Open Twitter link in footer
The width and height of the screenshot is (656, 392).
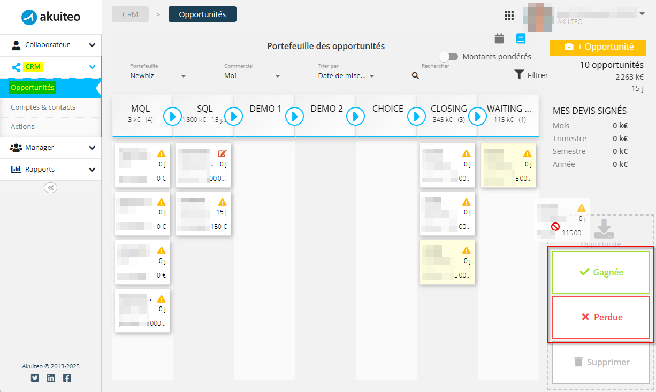tap(35, 378)
